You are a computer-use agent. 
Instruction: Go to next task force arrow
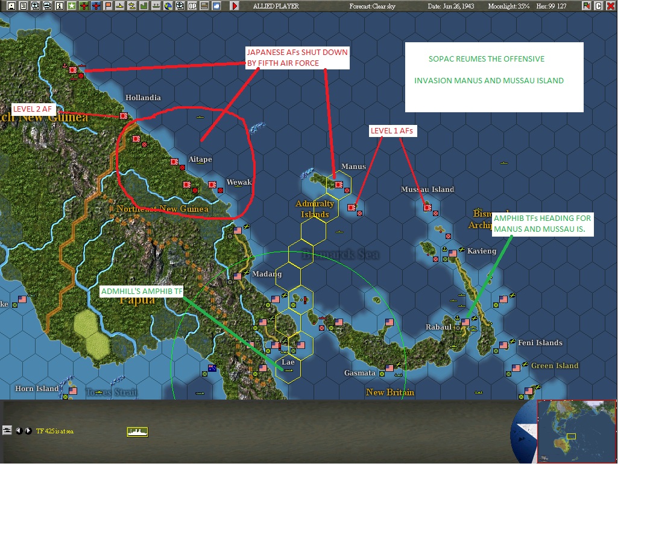click(28, 431)
